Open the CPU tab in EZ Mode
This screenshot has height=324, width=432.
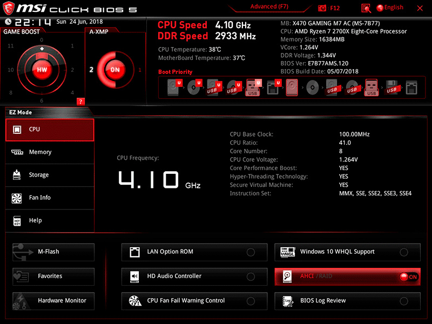pos(50,130)
